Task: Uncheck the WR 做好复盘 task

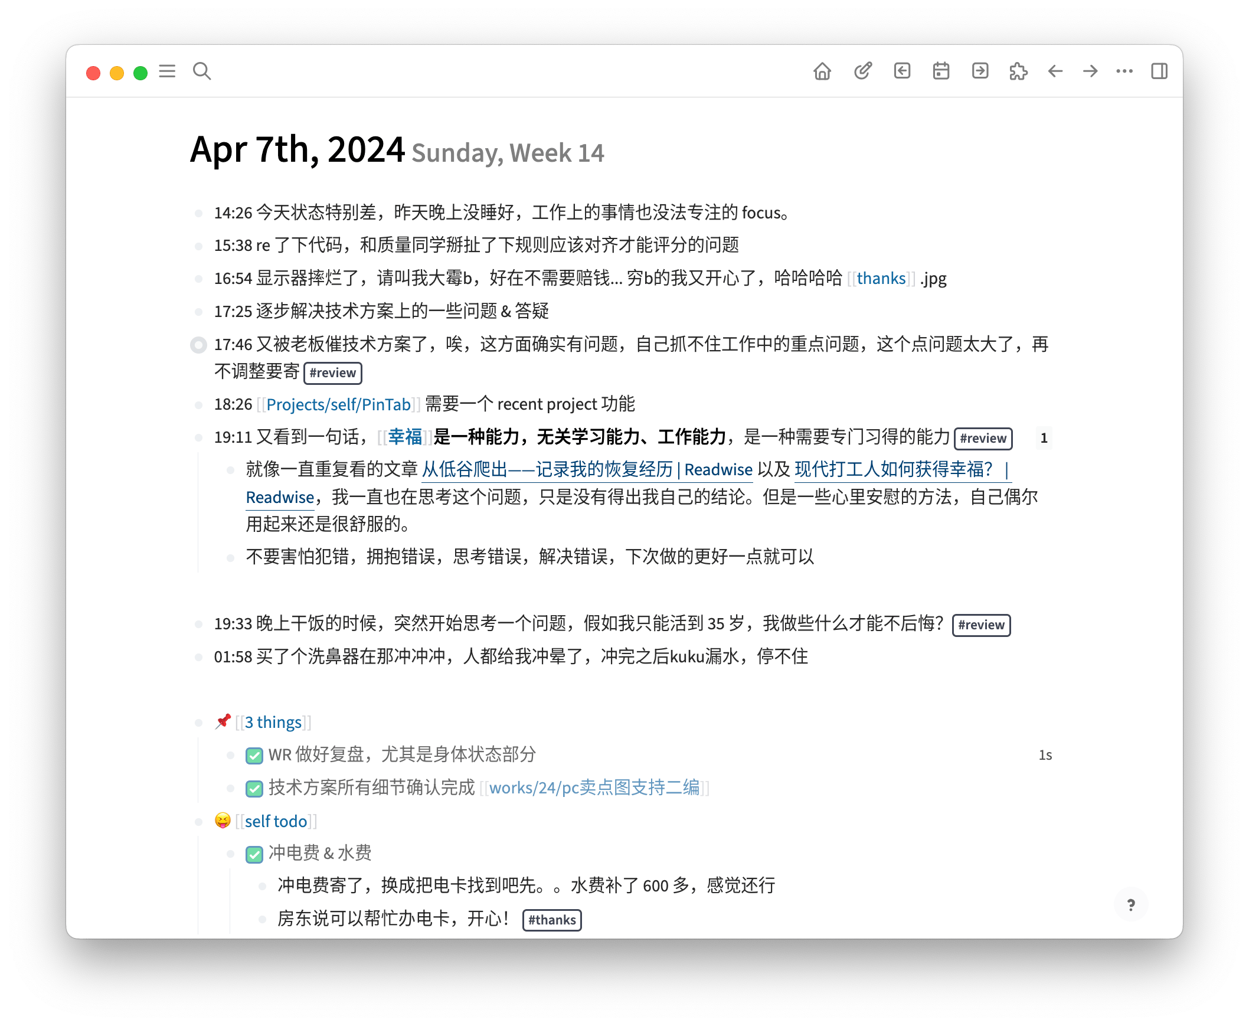Action: [x=254, y=755]
